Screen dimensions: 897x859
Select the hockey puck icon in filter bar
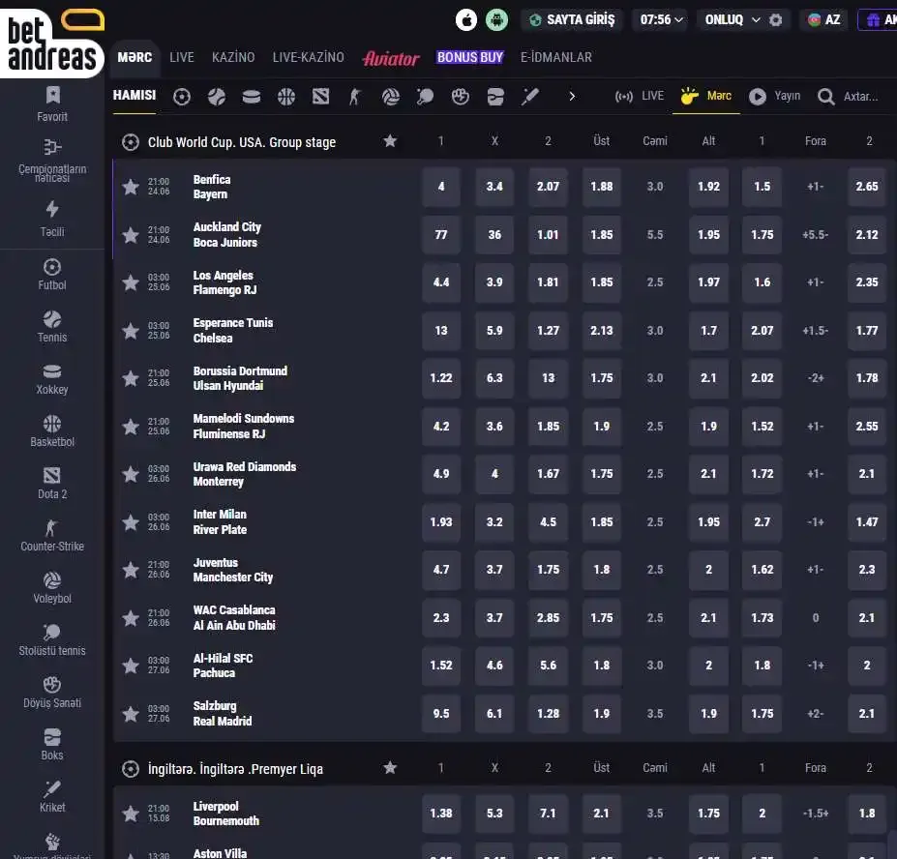click(252, 97)
